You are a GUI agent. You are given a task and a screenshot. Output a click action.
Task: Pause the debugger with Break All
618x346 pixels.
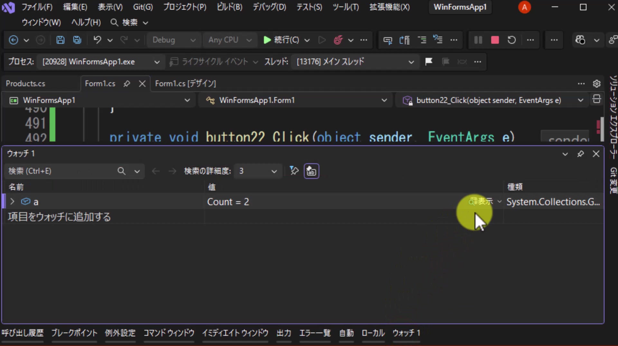[x=478, y=40]
